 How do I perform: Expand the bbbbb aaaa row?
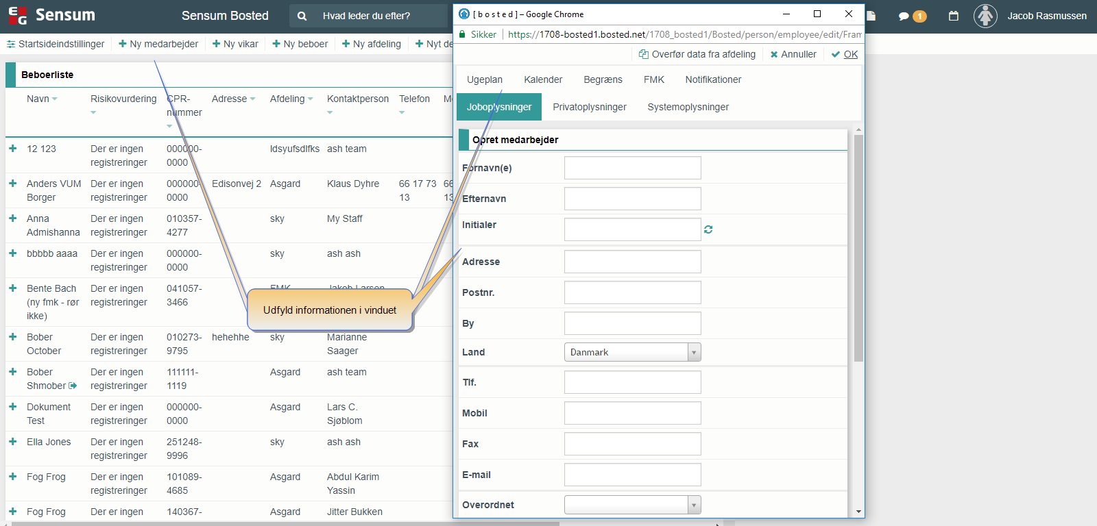[12, 253]
